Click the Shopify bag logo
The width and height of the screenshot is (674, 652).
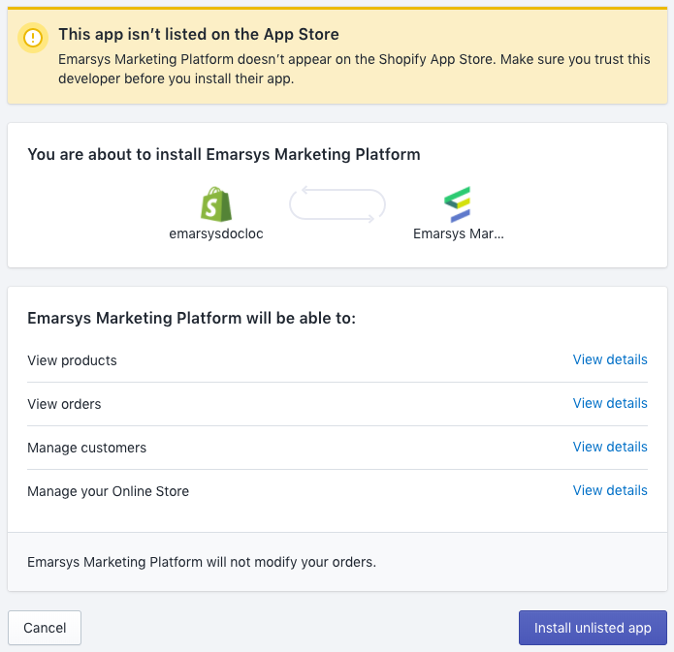(x=216, y=204)
